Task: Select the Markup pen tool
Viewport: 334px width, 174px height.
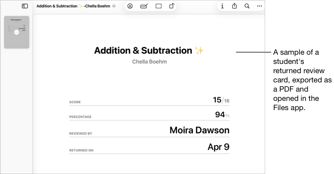Action: 130,6
